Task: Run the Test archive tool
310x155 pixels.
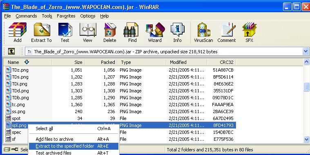Action: pos(65,32)
